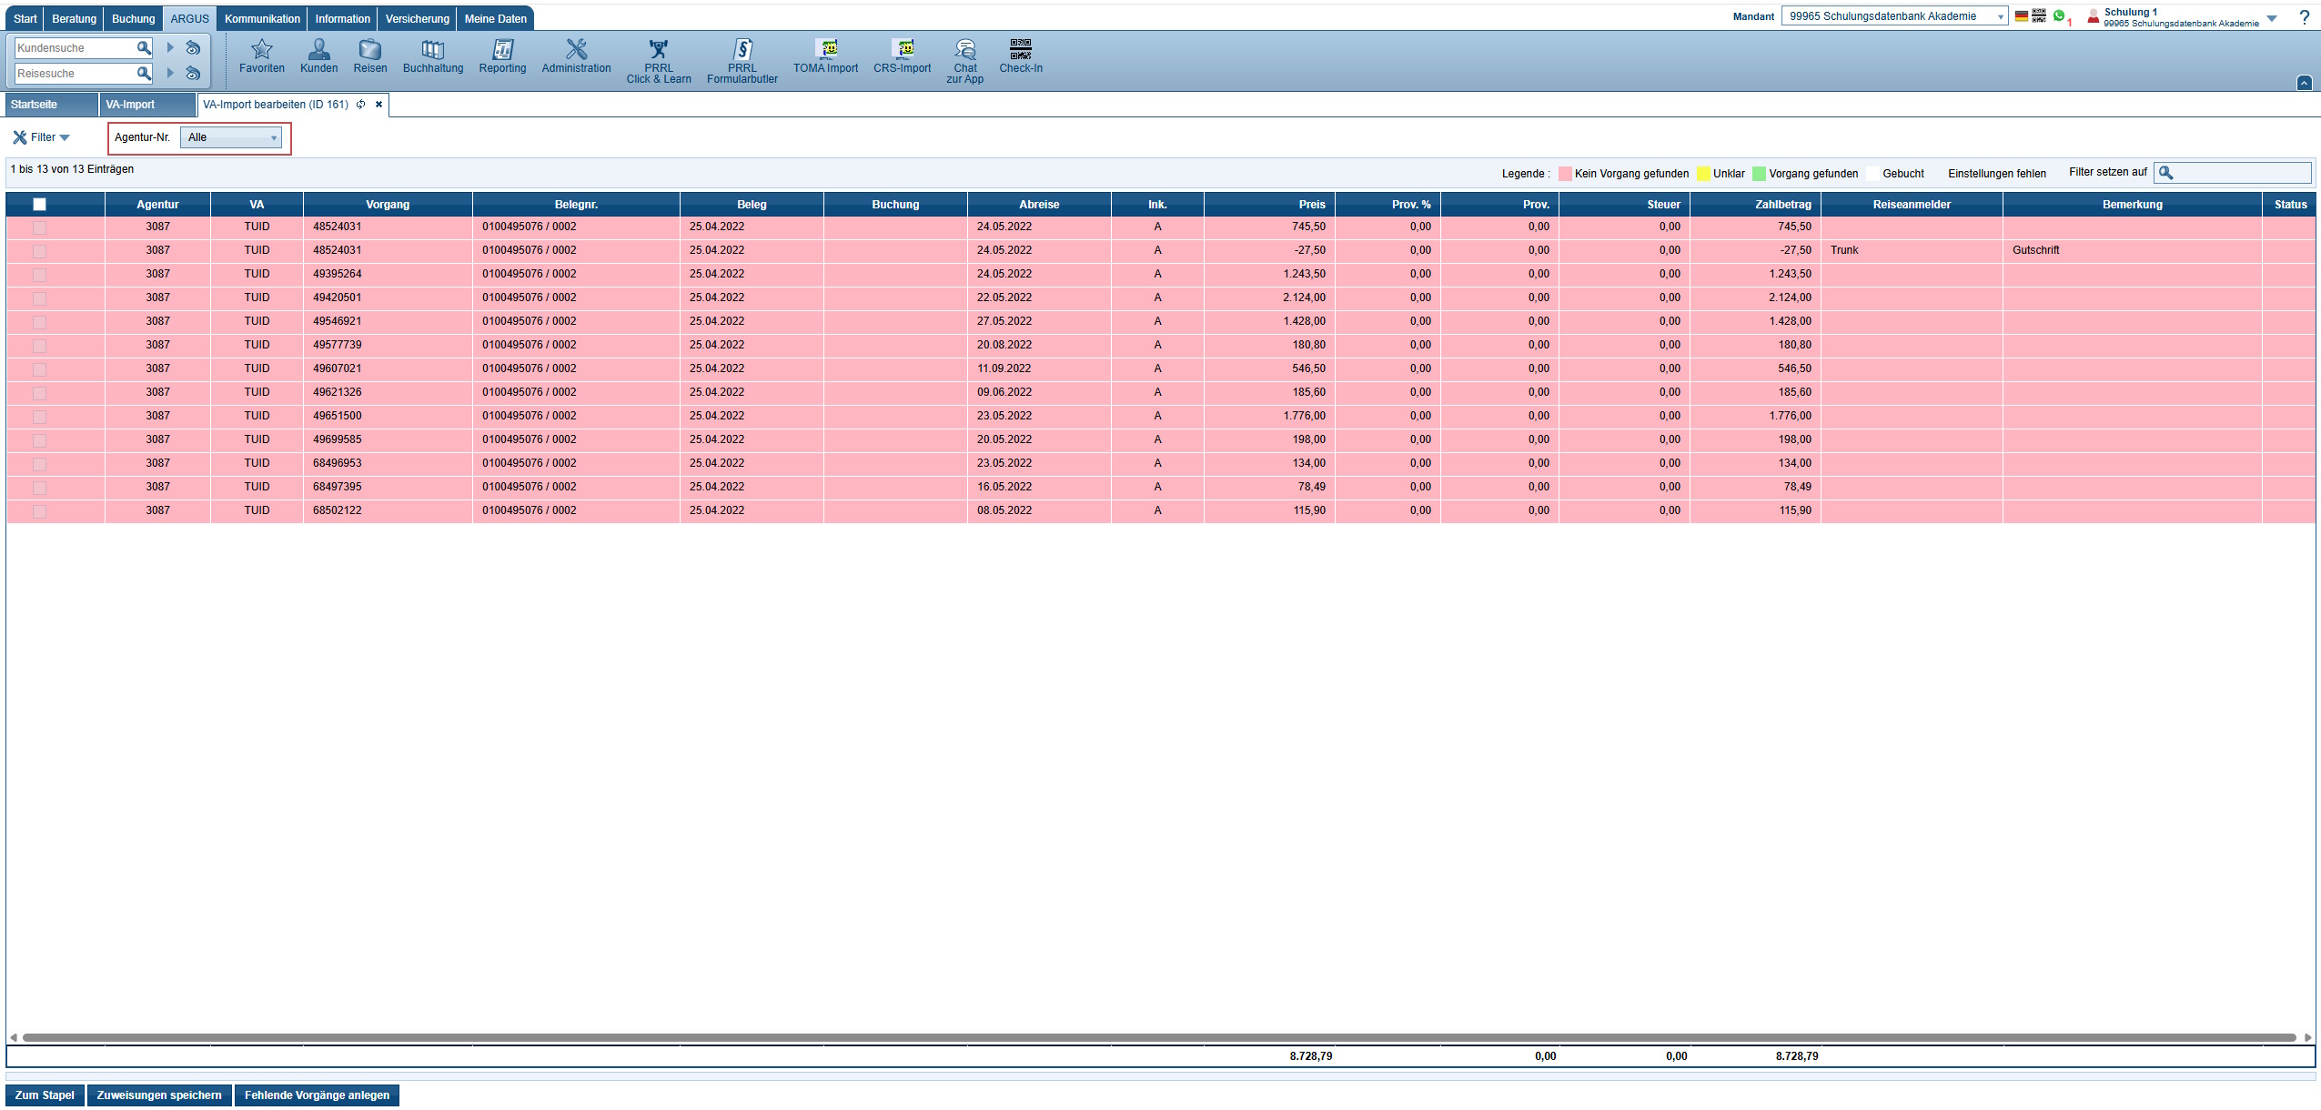Close the VA-Import bearbeiten tab

click(x=379, y=105)
